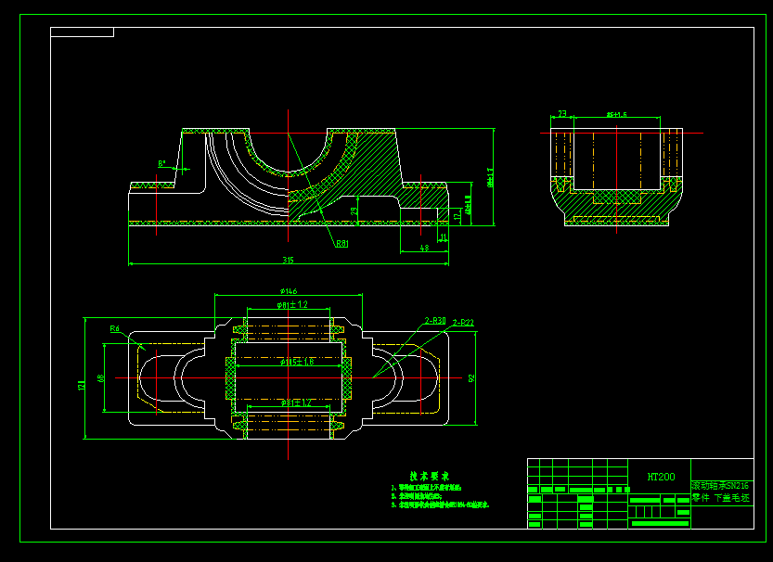The width and height of the screenshot is (773, 562).
Task: Select the R6 fillet label
Action: click(x=114, y=328)
